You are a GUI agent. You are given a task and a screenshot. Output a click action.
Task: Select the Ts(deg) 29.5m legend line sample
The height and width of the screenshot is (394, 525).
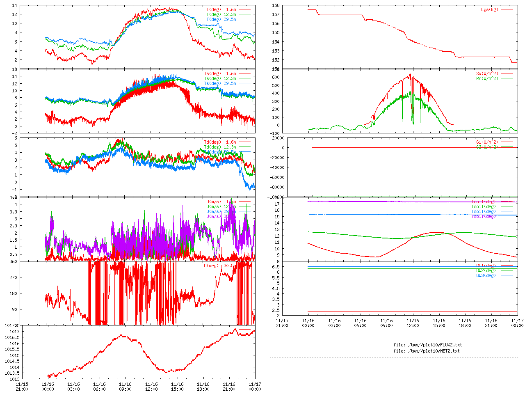click(x=245, y=83)
